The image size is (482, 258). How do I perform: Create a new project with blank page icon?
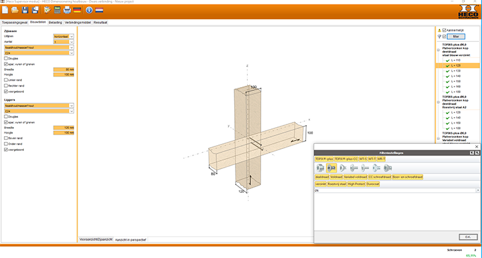(5, 10)
